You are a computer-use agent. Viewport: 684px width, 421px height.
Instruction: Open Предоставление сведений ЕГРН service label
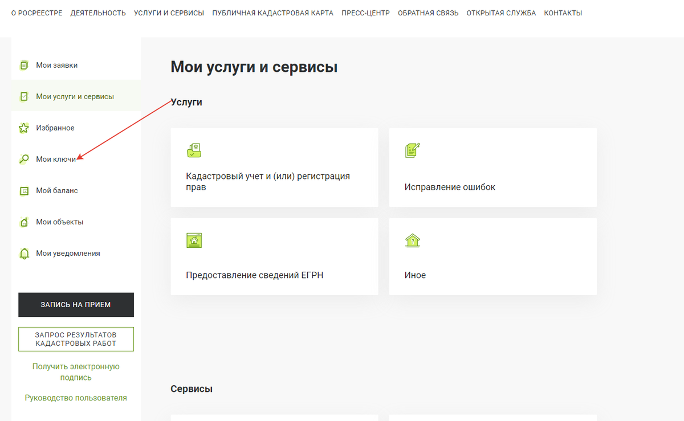255,275
